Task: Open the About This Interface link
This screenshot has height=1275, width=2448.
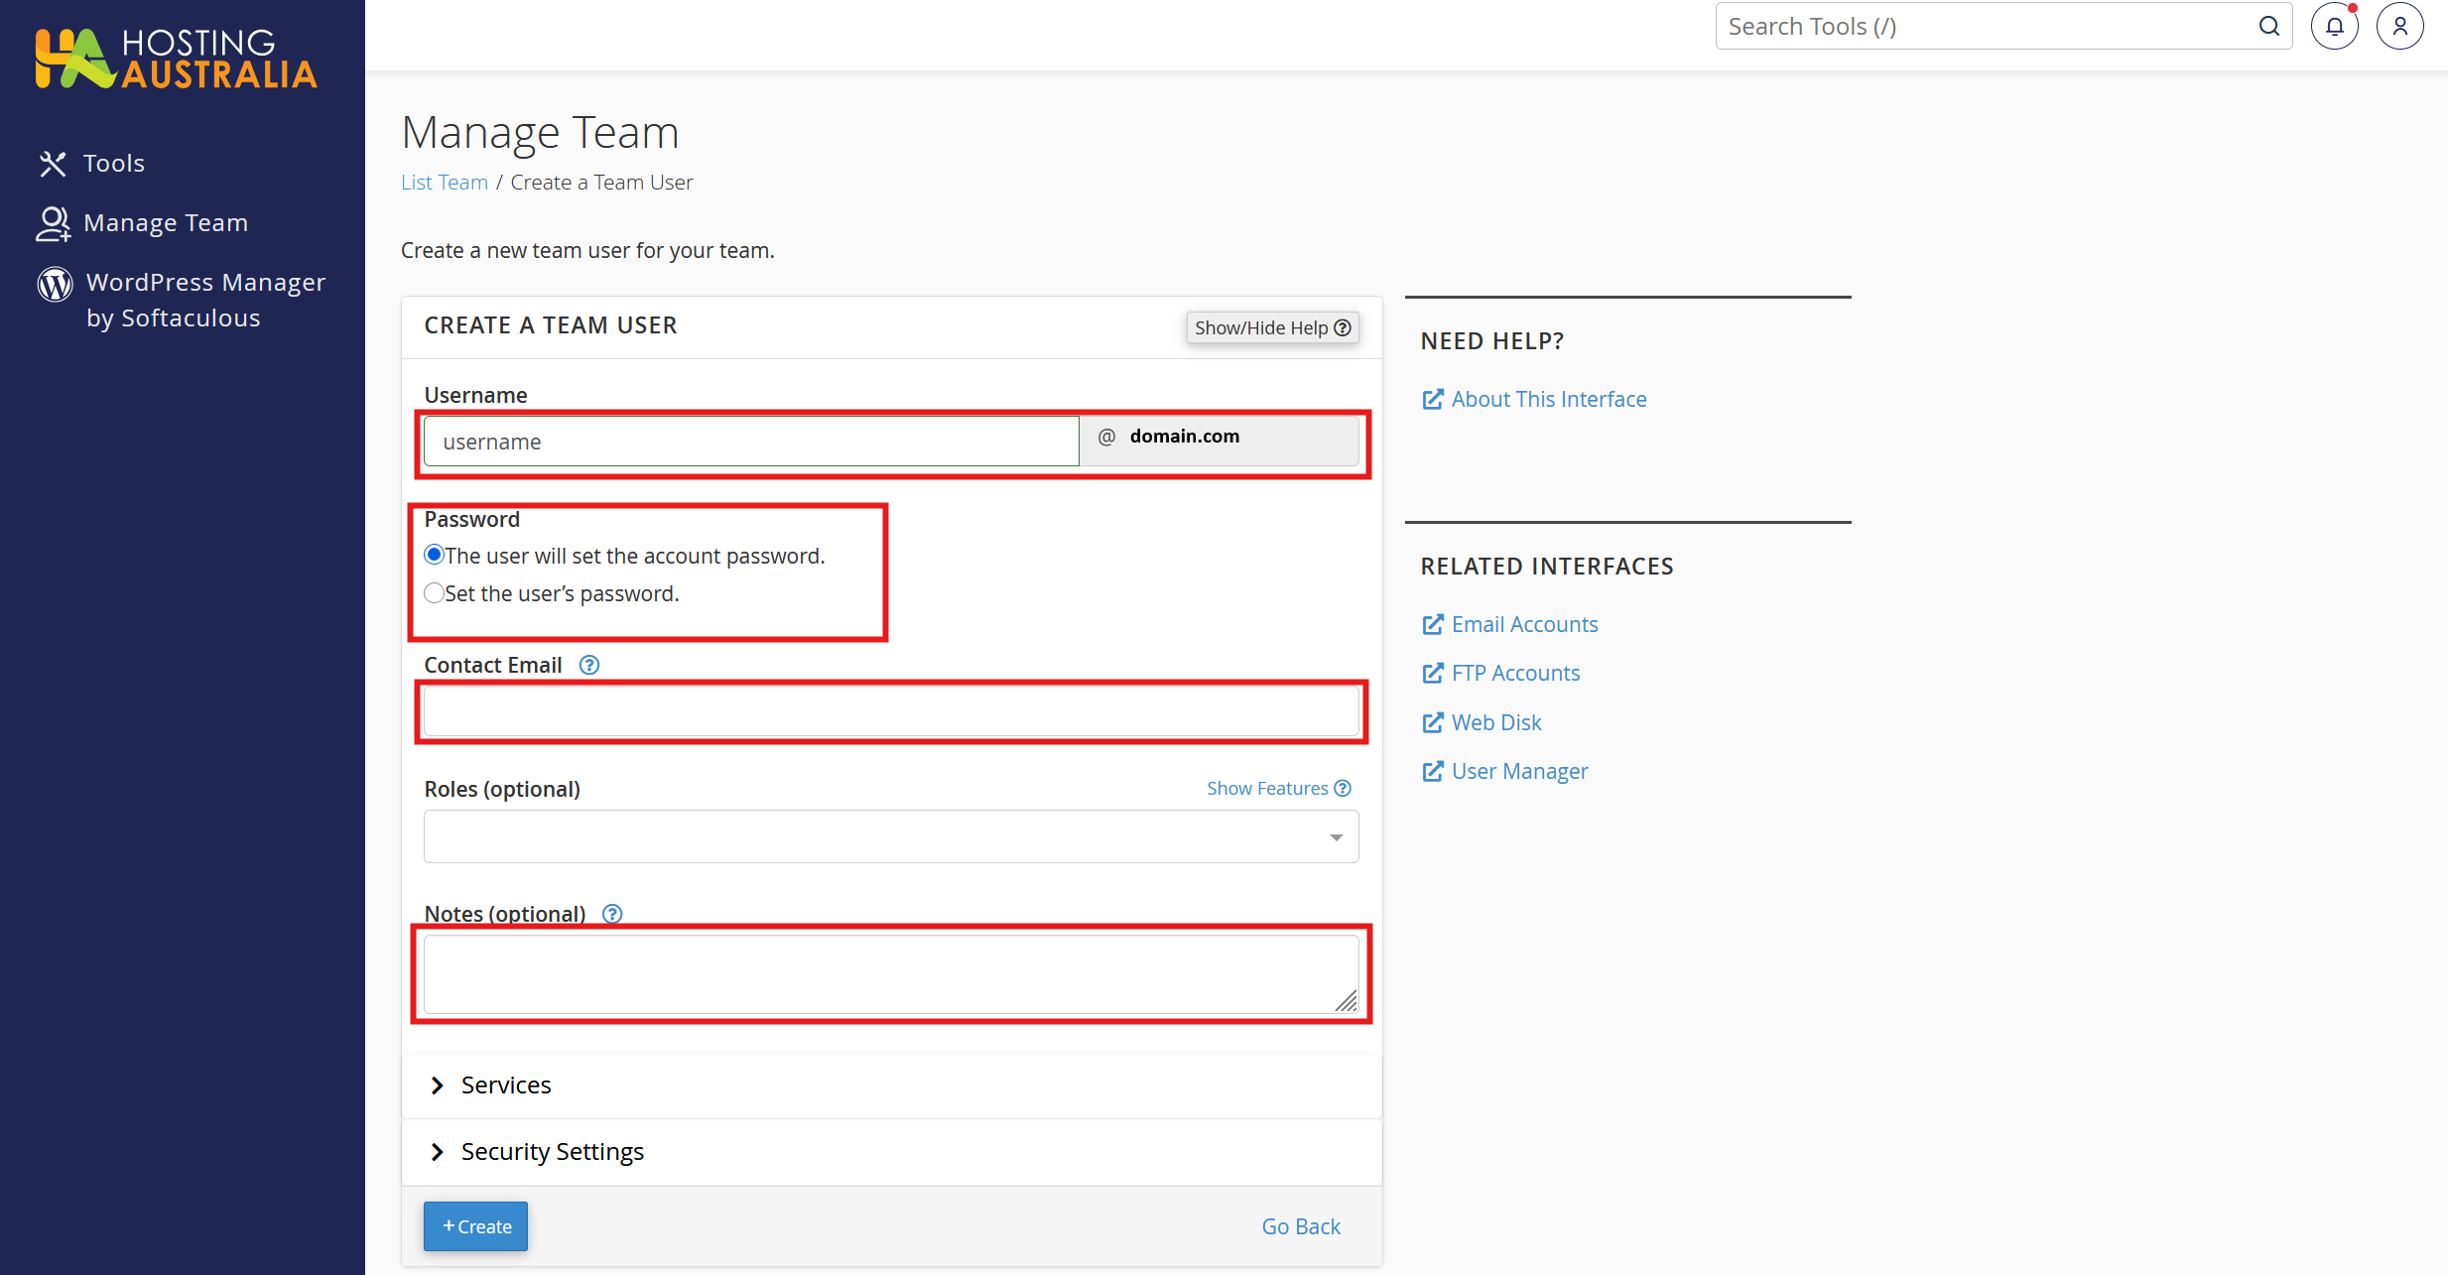Action: [x=1549, y=399]
